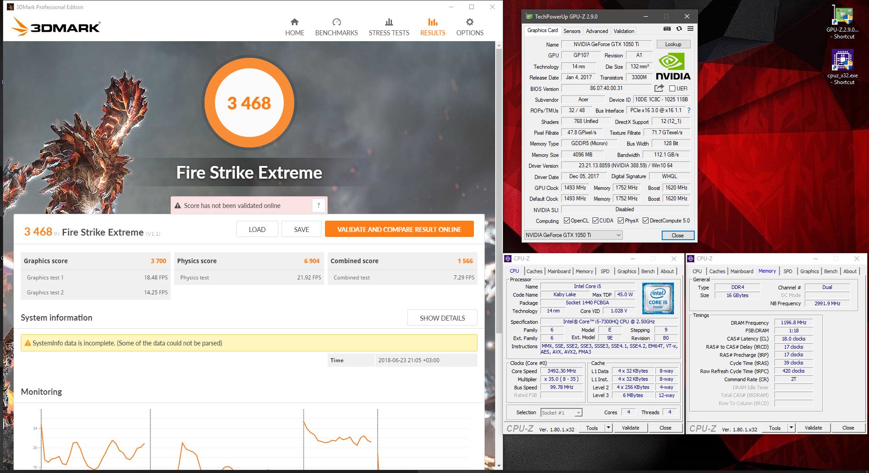Open the cpuz_x32.exe desktop shortcut
Image resolution: width=869 pixels, height=473 pixels.
click(x=842, y=67)
